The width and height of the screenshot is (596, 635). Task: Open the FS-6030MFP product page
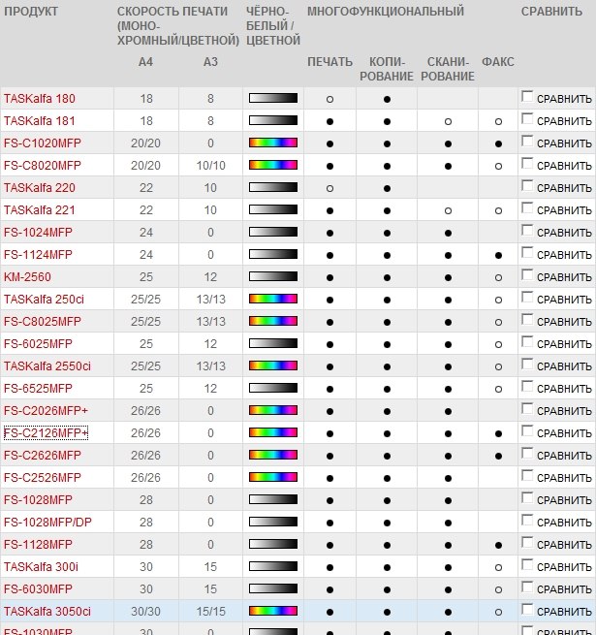coord(38,588)
